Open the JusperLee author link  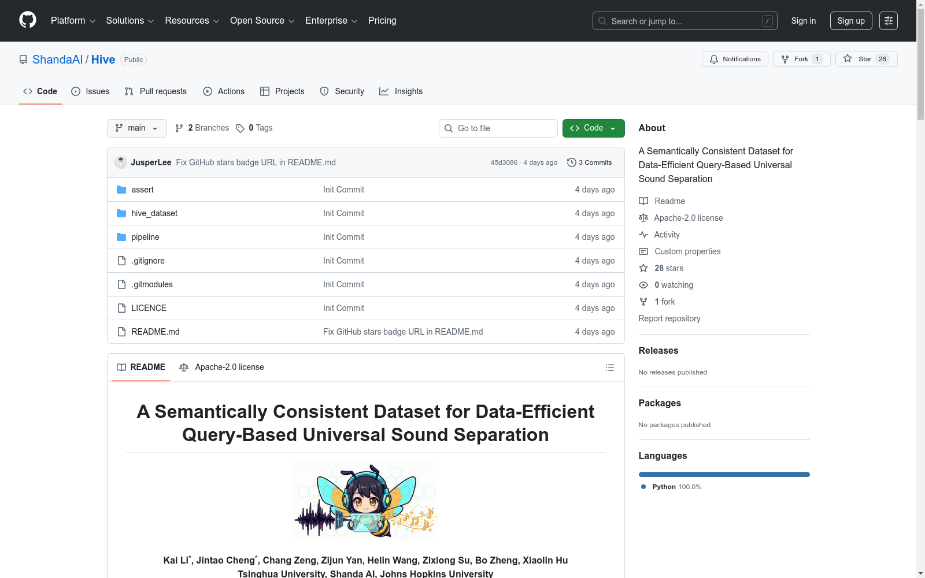point(151,162)
